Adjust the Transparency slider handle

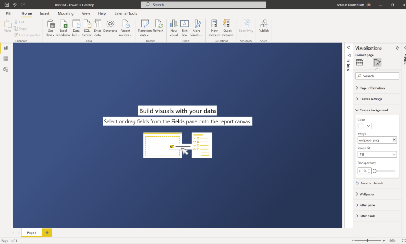[x=375, y=171]
